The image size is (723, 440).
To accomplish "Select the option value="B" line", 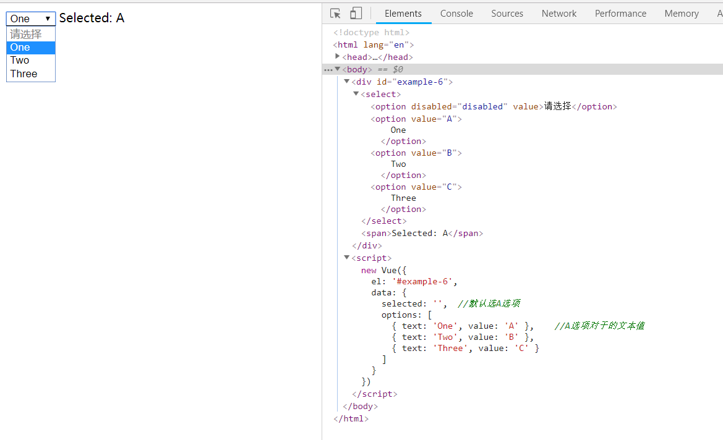I will pos(416,153).
